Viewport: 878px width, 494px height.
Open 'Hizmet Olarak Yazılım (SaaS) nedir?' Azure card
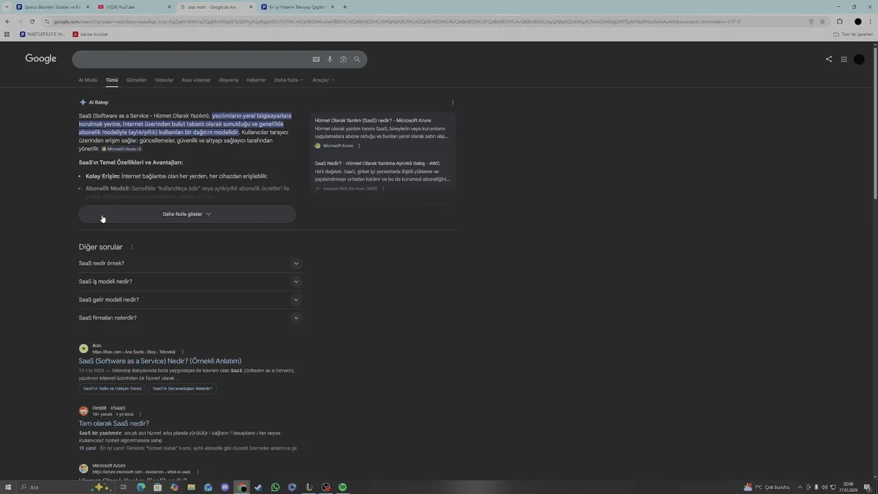(x=373, y=121)
